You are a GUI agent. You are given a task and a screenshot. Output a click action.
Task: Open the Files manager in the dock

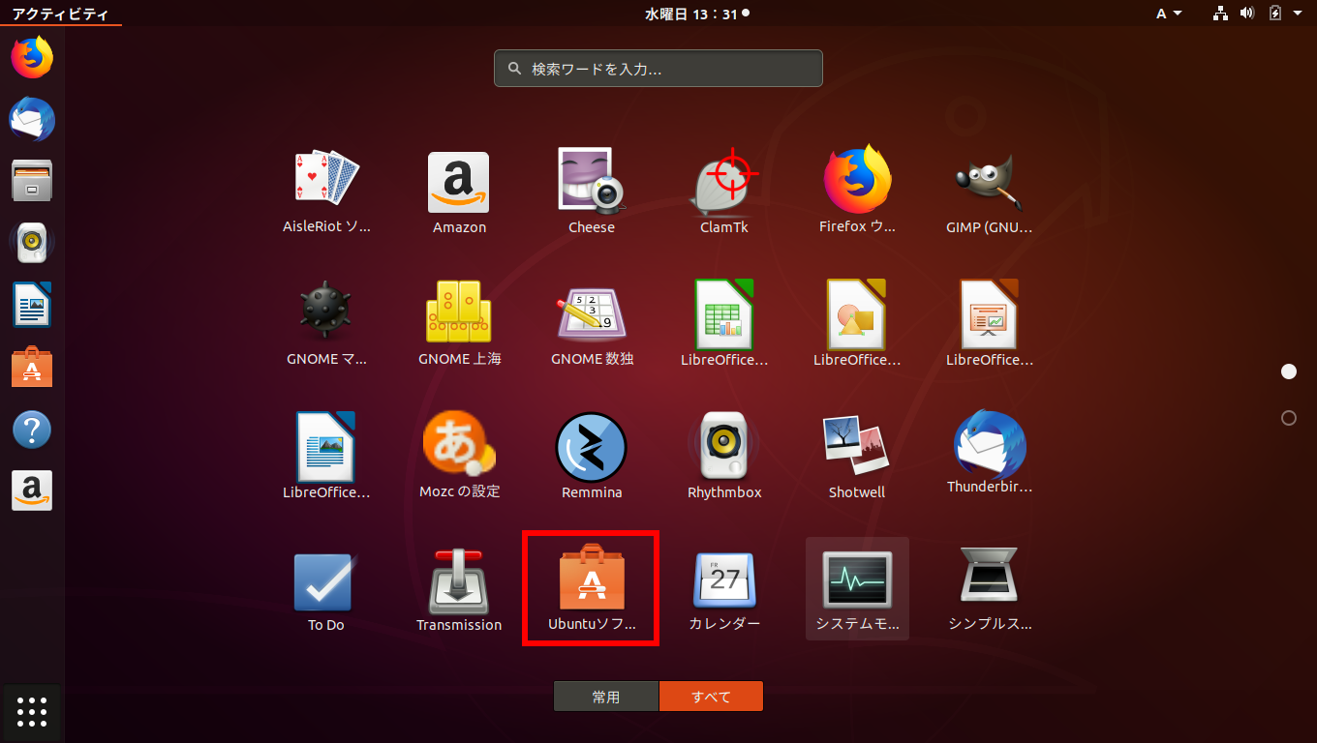[x=32, y=181]
